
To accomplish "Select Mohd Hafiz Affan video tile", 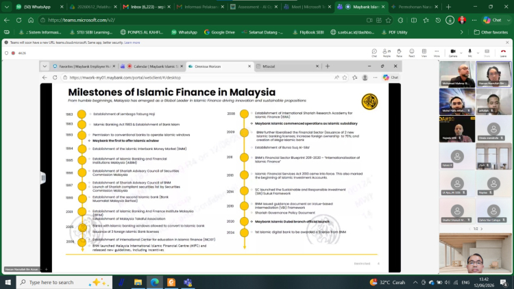I will 457,101.
